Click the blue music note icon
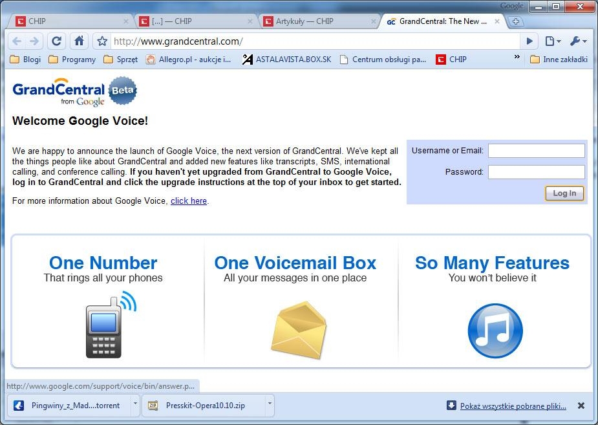Image resolution: width=598 pixels, height=425 pixels. point(495,331)
